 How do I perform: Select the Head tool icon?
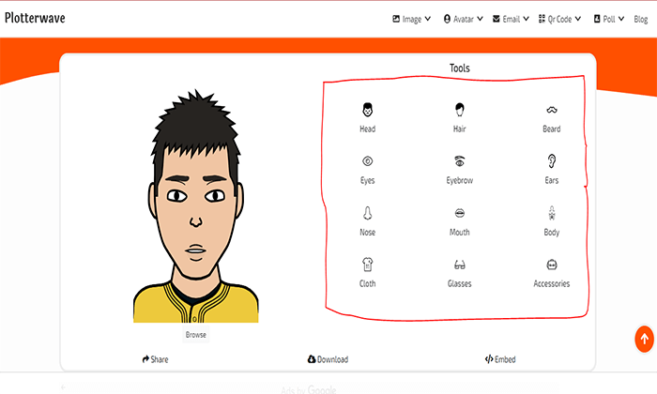coord(368,110)
